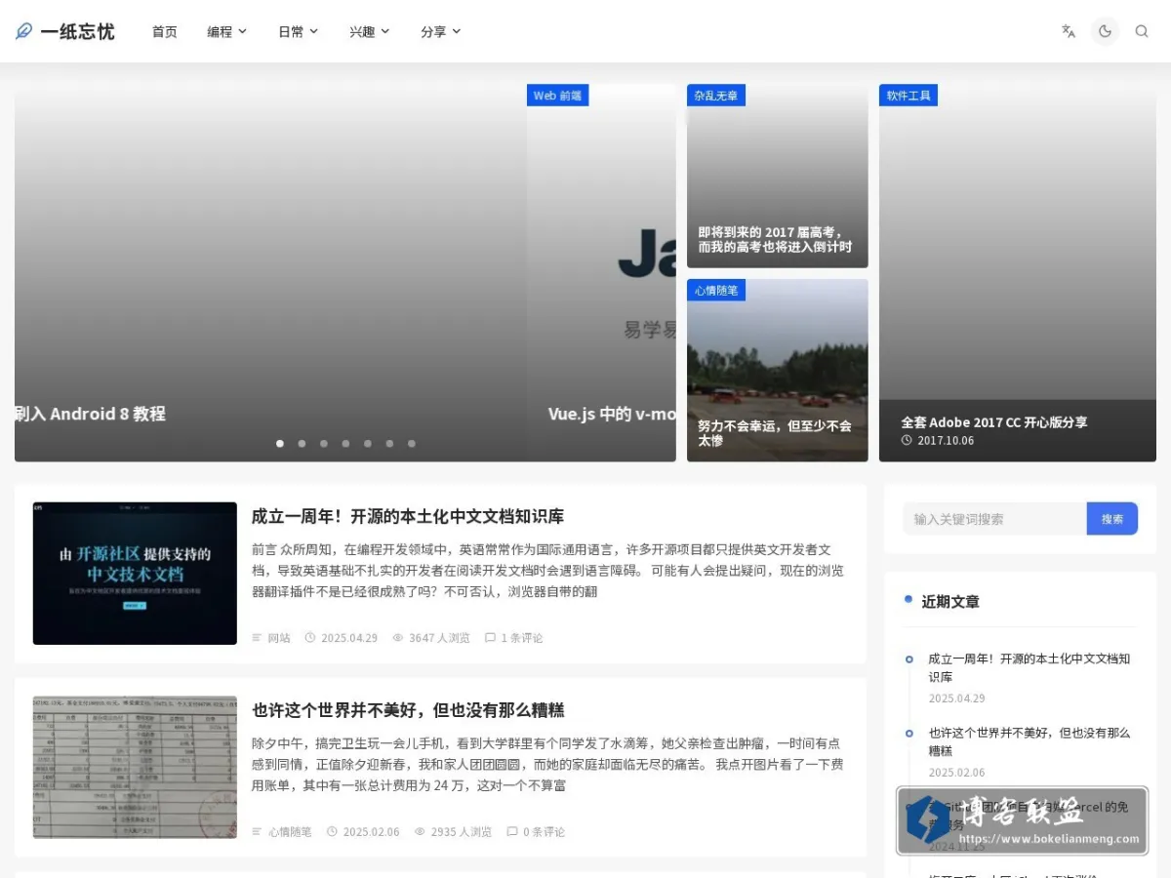Click the feather logo icon beside 一纸忘忧
This screenshot has height=878, width=1171.
(x=23, y=31)
